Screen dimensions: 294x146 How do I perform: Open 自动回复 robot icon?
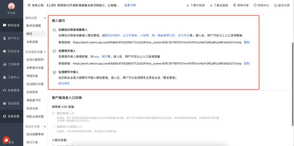tap(4, 103)
